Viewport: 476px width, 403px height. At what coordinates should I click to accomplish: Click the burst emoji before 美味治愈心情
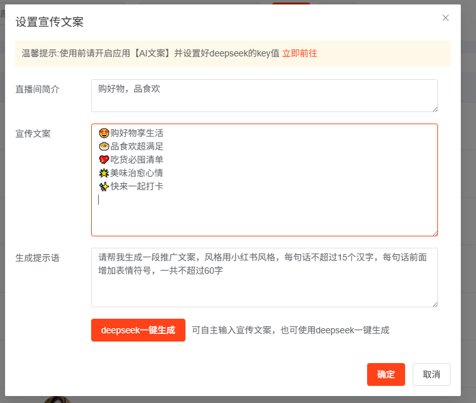(104, 173)
